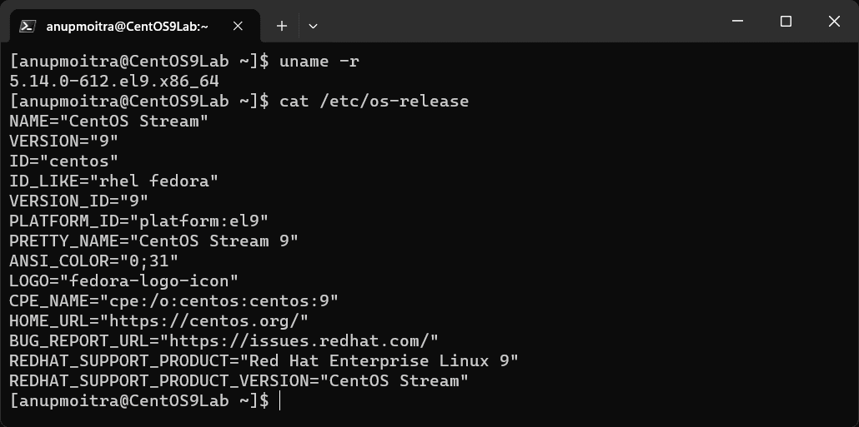Minimize the terminal window
859x427 pixels.
point(737,22)
